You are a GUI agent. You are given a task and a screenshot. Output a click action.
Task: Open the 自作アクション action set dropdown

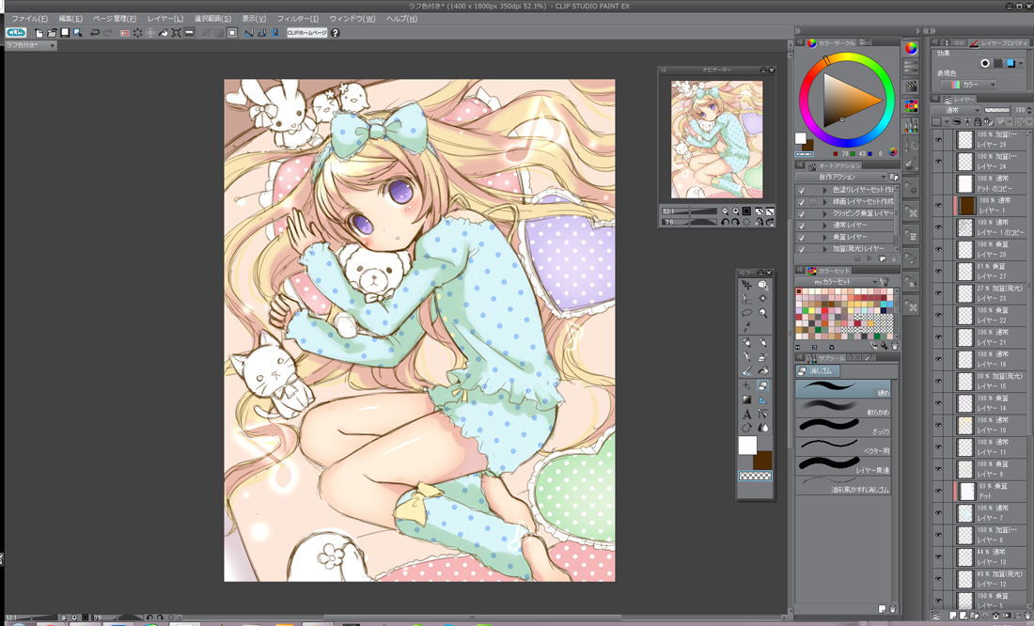pos(842,177)
